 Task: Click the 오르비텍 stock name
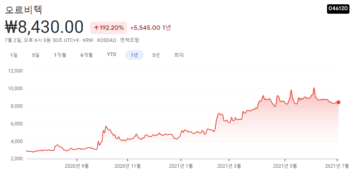coord(23,10)
